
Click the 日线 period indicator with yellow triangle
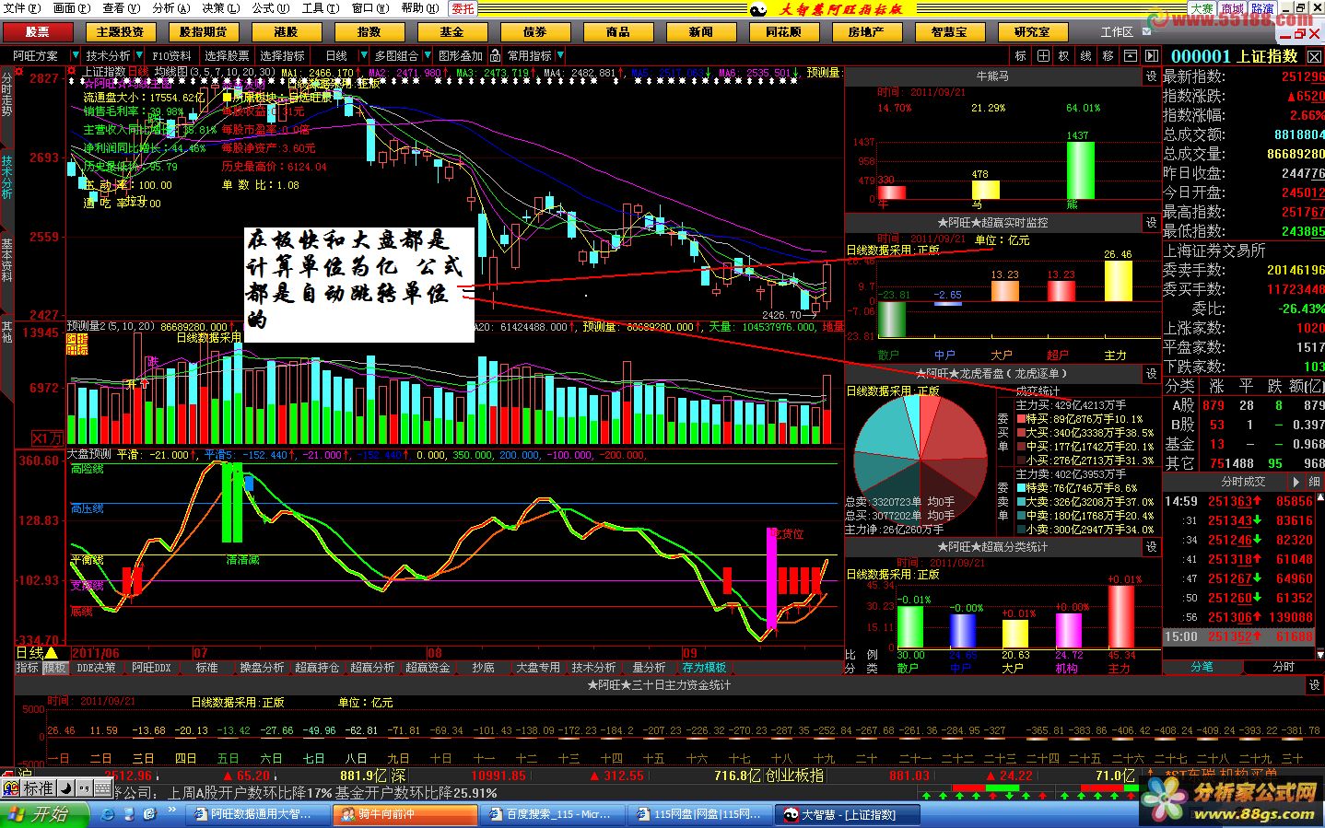coord(37,653)
